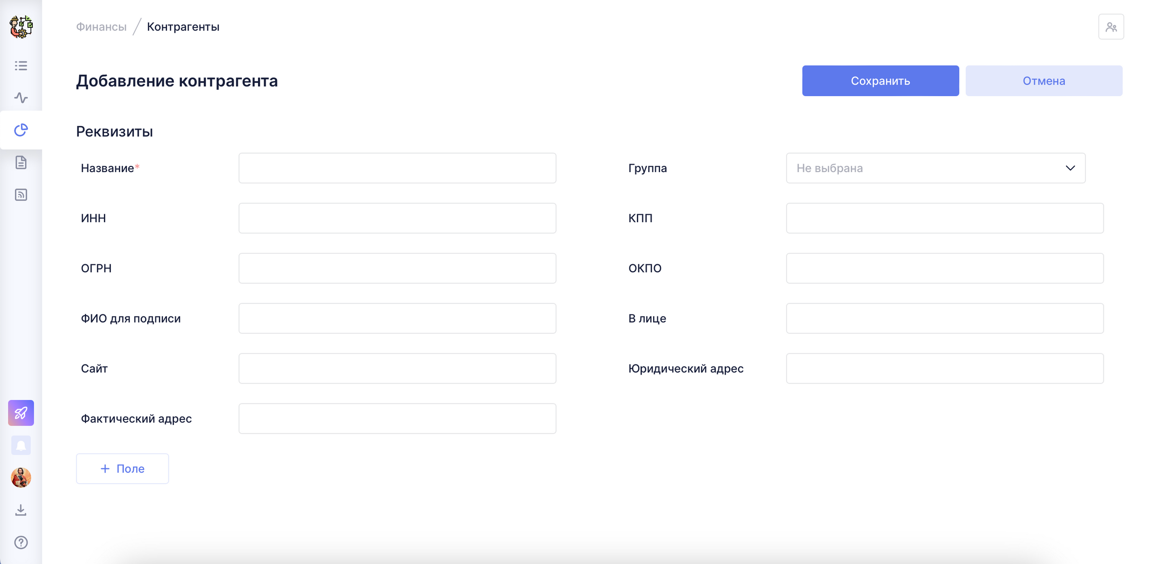Viewport: 1155px width, 564px height.
Task: Open notifications bell icon
Action: click(x=21, y=445)
